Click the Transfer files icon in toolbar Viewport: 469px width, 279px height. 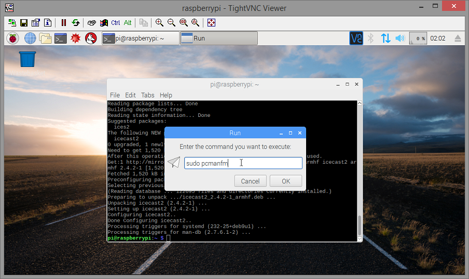144,23
